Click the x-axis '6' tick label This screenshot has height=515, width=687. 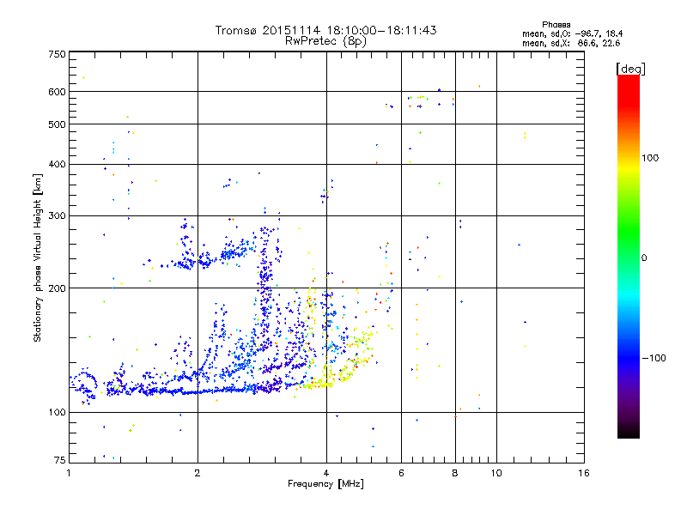coord(401,473)
